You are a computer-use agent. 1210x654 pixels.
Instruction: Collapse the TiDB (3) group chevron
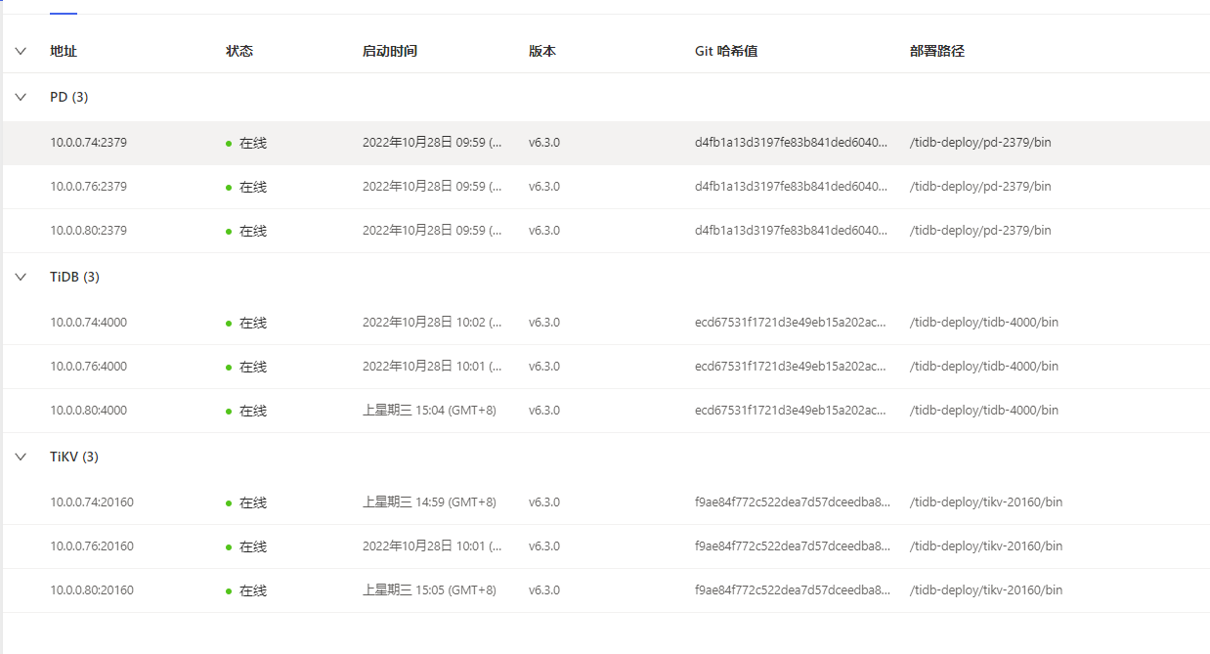21,277
